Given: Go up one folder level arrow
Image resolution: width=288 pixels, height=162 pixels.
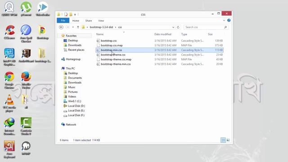Looking at the screenshot, I should pyautogui.click(x=78, y=27).
